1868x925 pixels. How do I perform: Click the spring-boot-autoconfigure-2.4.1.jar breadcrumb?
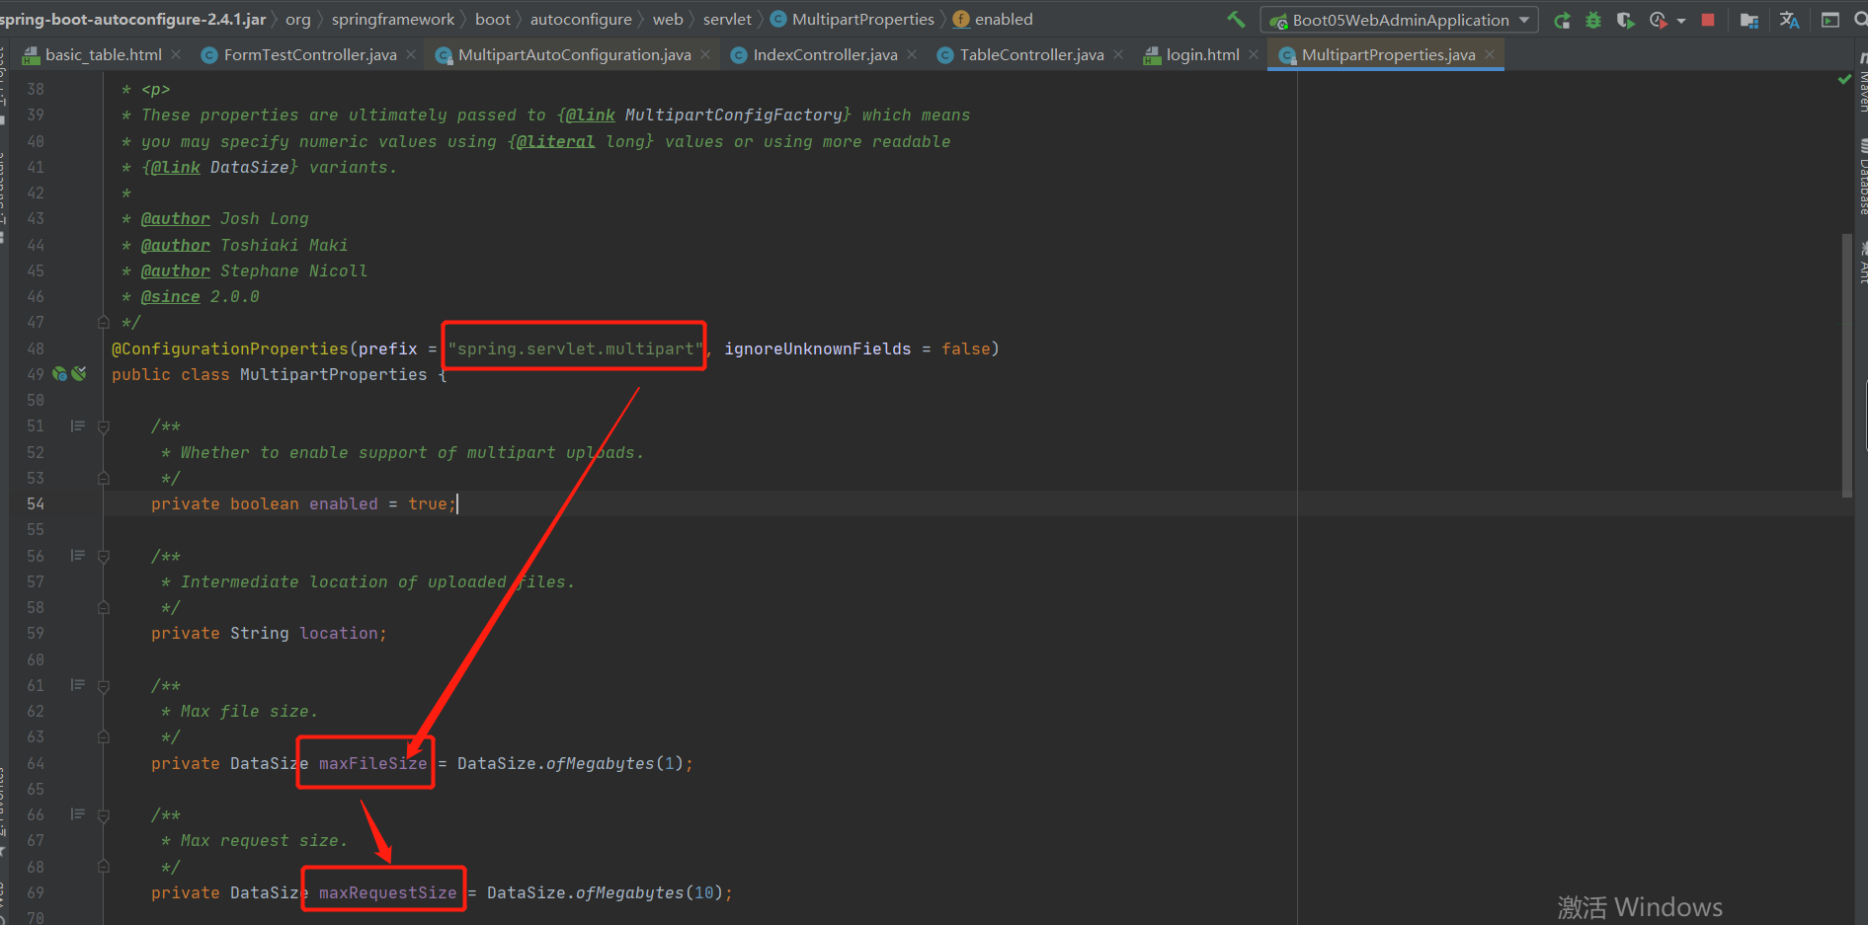pyautogui.click(x=133, y=20)
